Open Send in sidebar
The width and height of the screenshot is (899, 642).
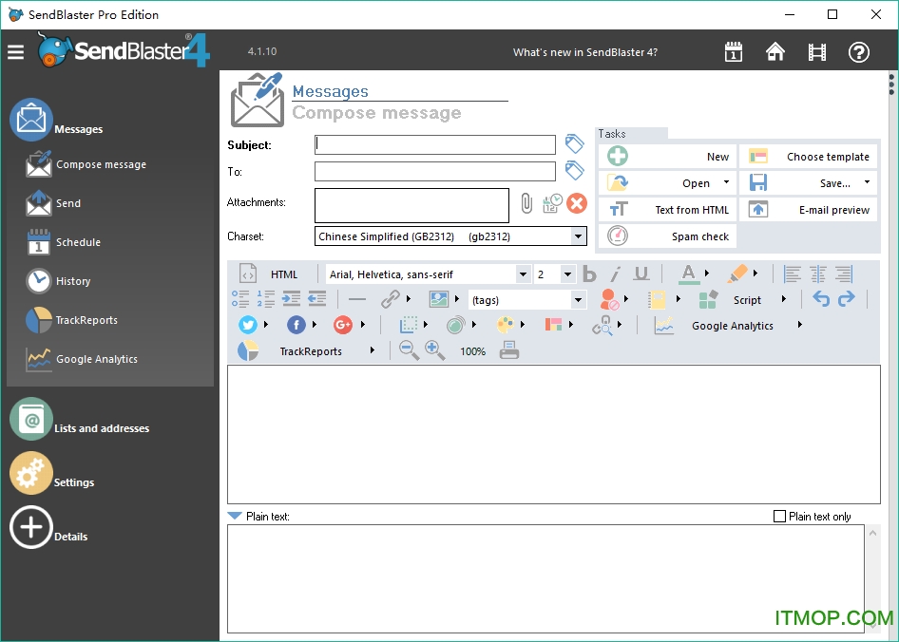coord(53,203)
